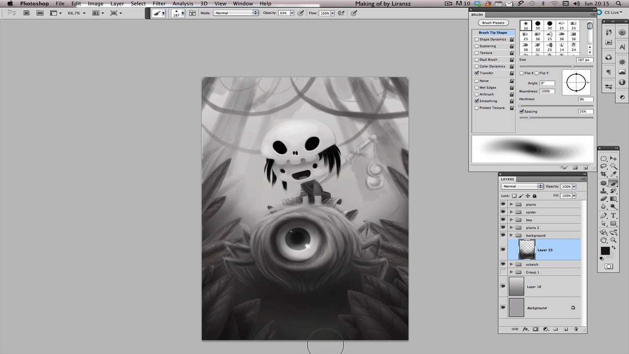This screenshot has width=629, height=354.
Task: Select the Gradient tool
Action: click(613, 199)
